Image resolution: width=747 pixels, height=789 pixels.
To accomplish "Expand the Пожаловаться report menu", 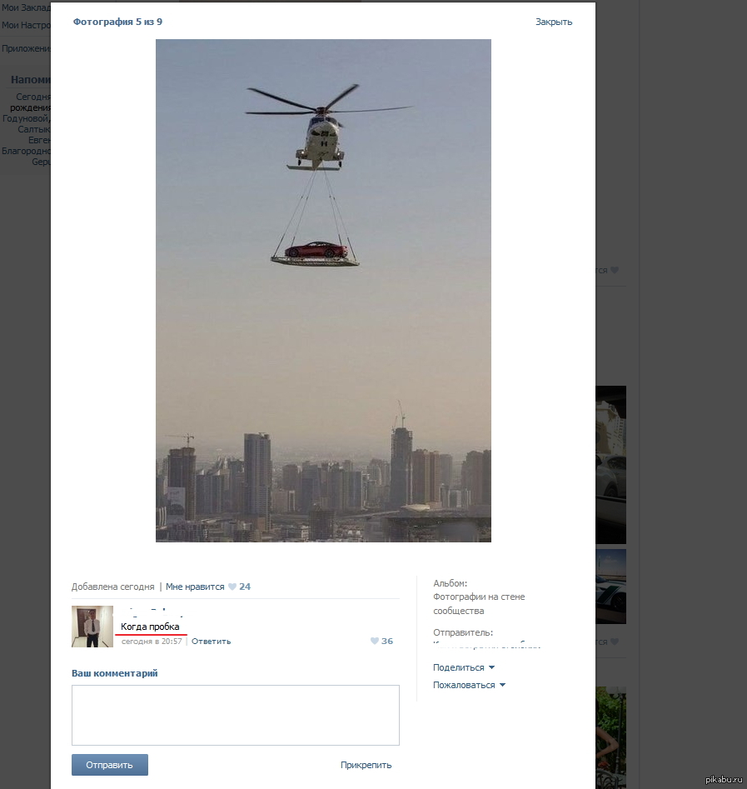I will point(464,685).
